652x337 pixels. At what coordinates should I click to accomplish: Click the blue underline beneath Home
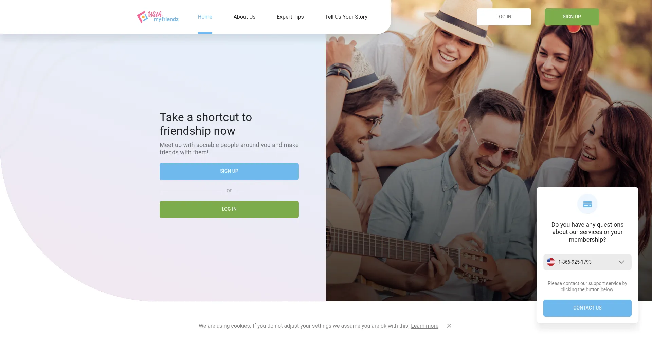(205, 33)
